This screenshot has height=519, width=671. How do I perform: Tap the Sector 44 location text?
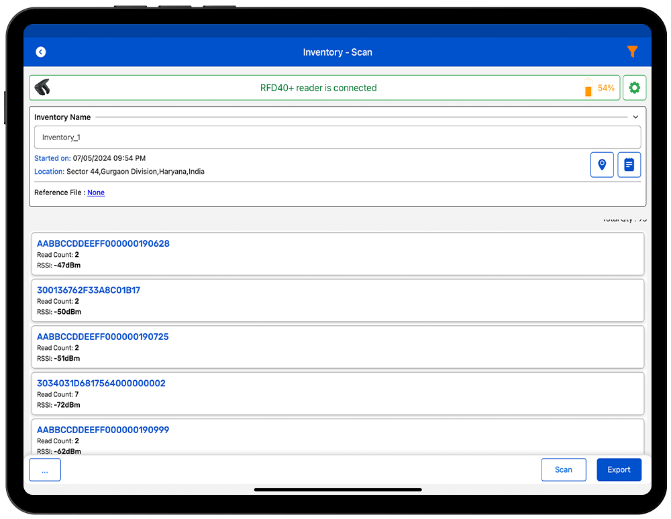136,172
